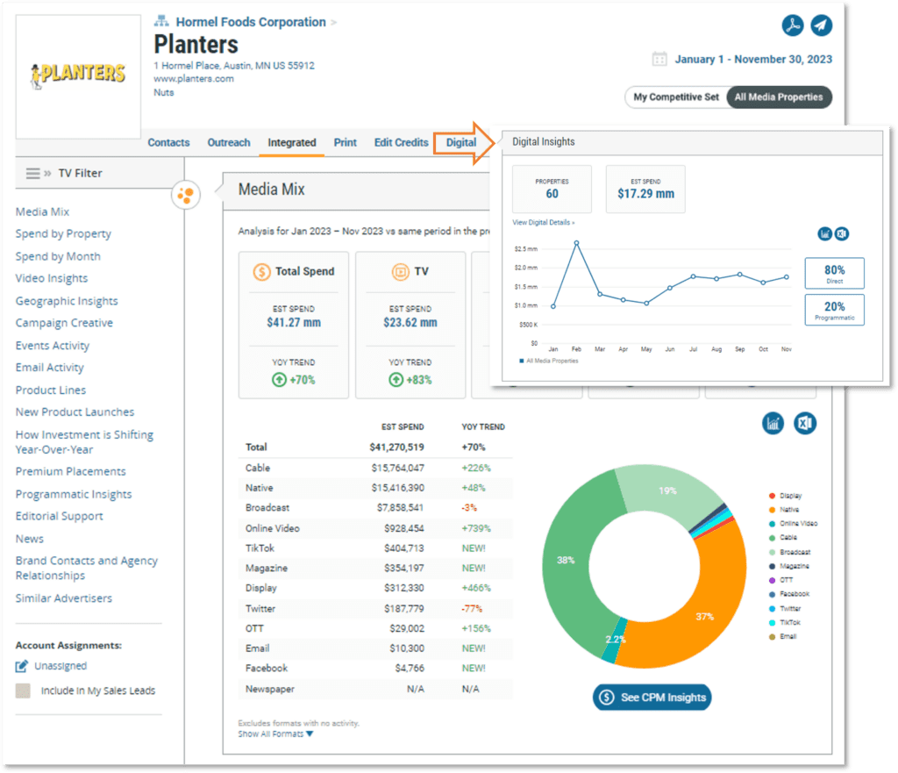Click the TV screen icon in the TV card
The width and height of the screenshot is (898, 773).
(x=400, y=272)
